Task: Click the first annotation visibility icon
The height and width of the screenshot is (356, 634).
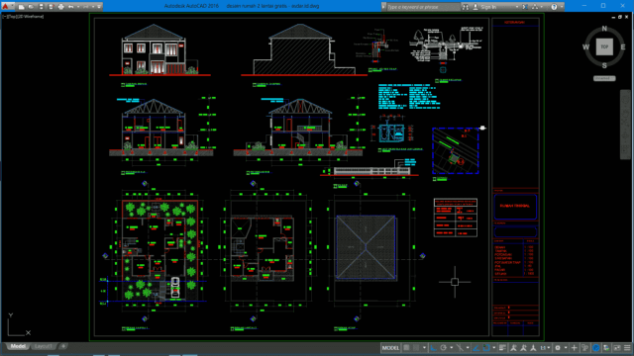Action: (513, 348)
